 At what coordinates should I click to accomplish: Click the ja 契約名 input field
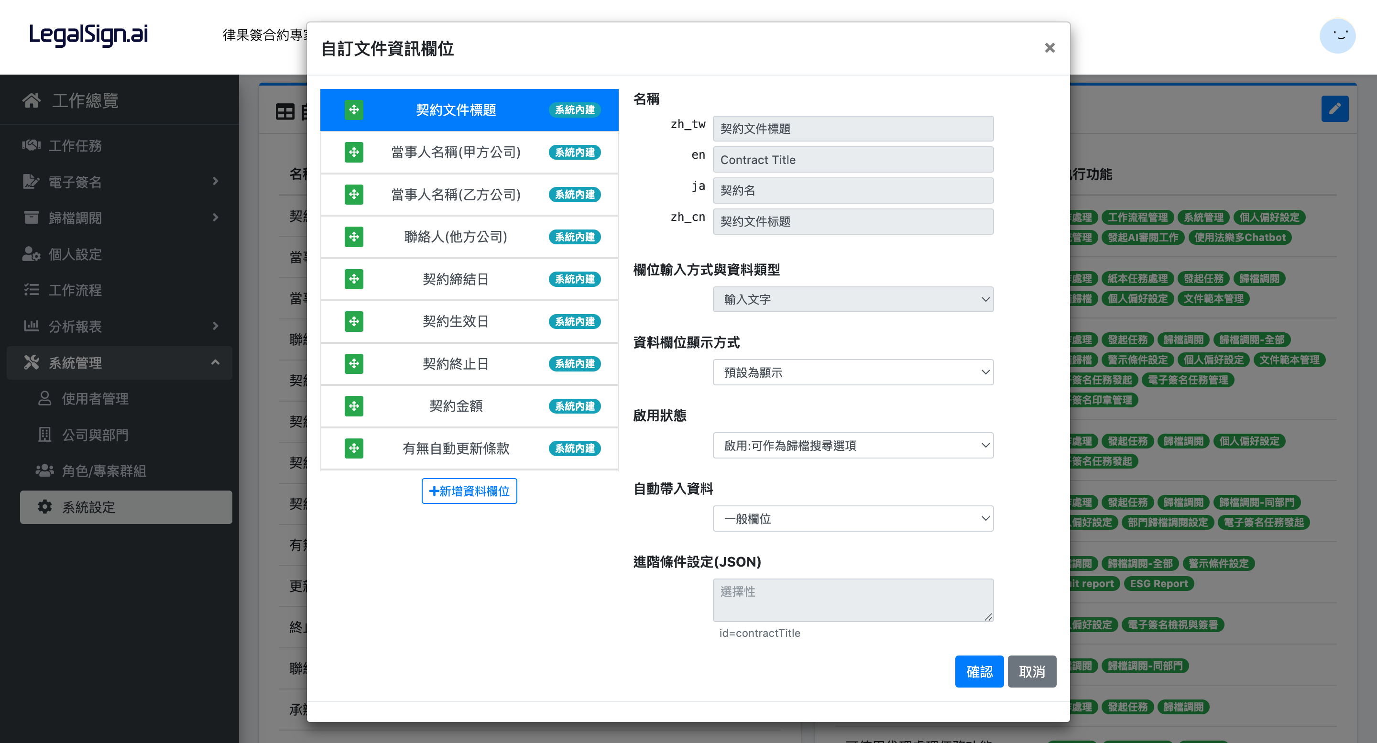tap(852, 190)
